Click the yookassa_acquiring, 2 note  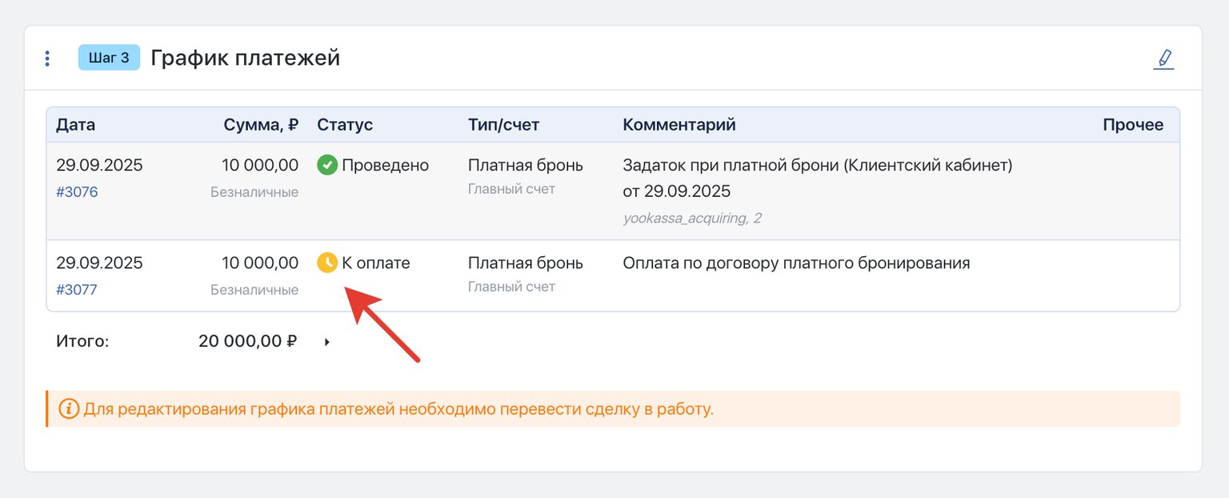pyautogui.click(x=692, y=218)
